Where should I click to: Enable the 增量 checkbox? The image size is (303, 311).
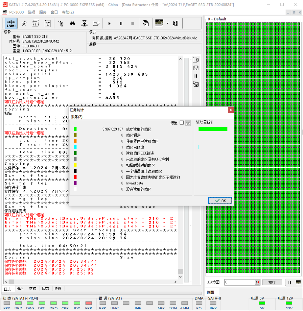(181, 123)
